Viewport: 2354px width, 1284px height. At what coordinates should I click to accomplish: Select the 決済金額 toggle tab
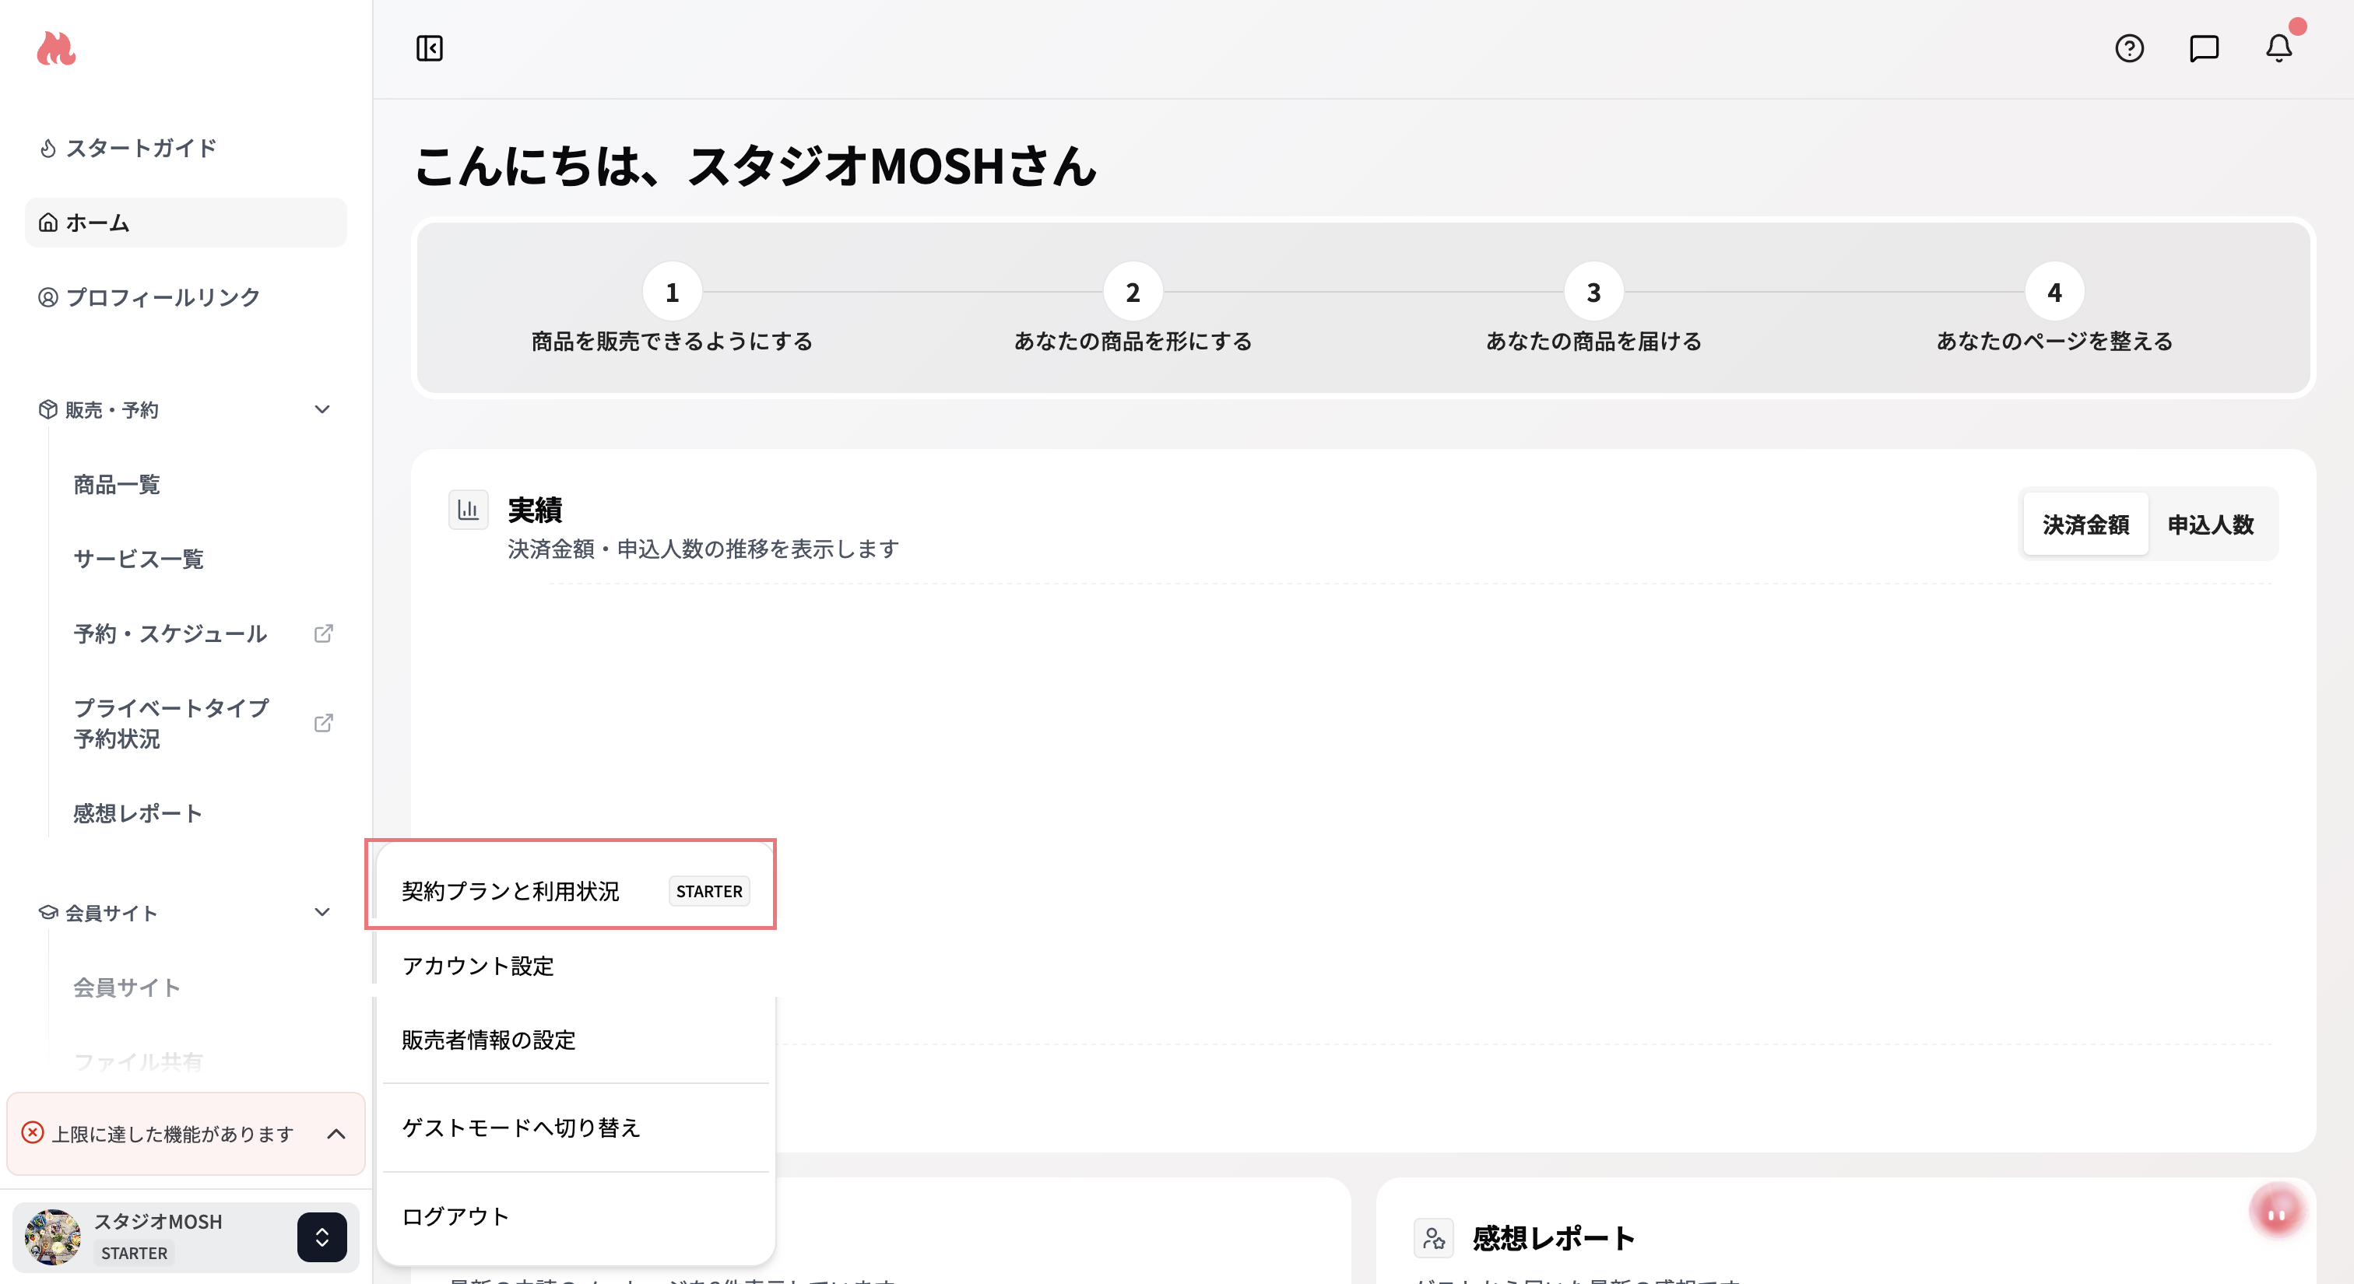[x=2085, y=525]
